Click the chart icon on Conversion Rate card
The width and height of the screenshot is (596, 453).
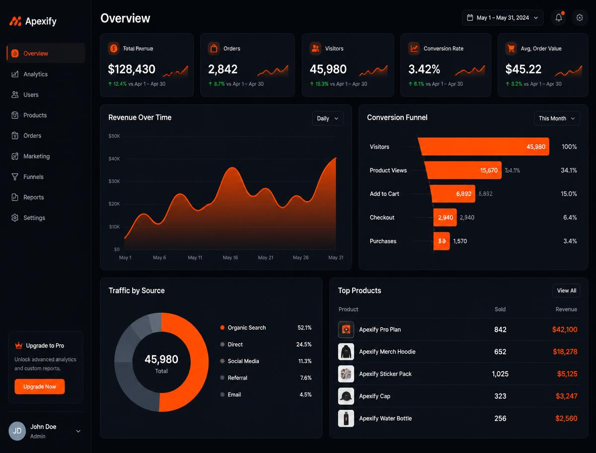(414, 48)
